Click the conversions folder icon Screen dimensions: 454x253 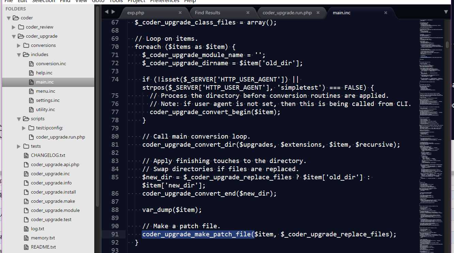tap(26, 45)
